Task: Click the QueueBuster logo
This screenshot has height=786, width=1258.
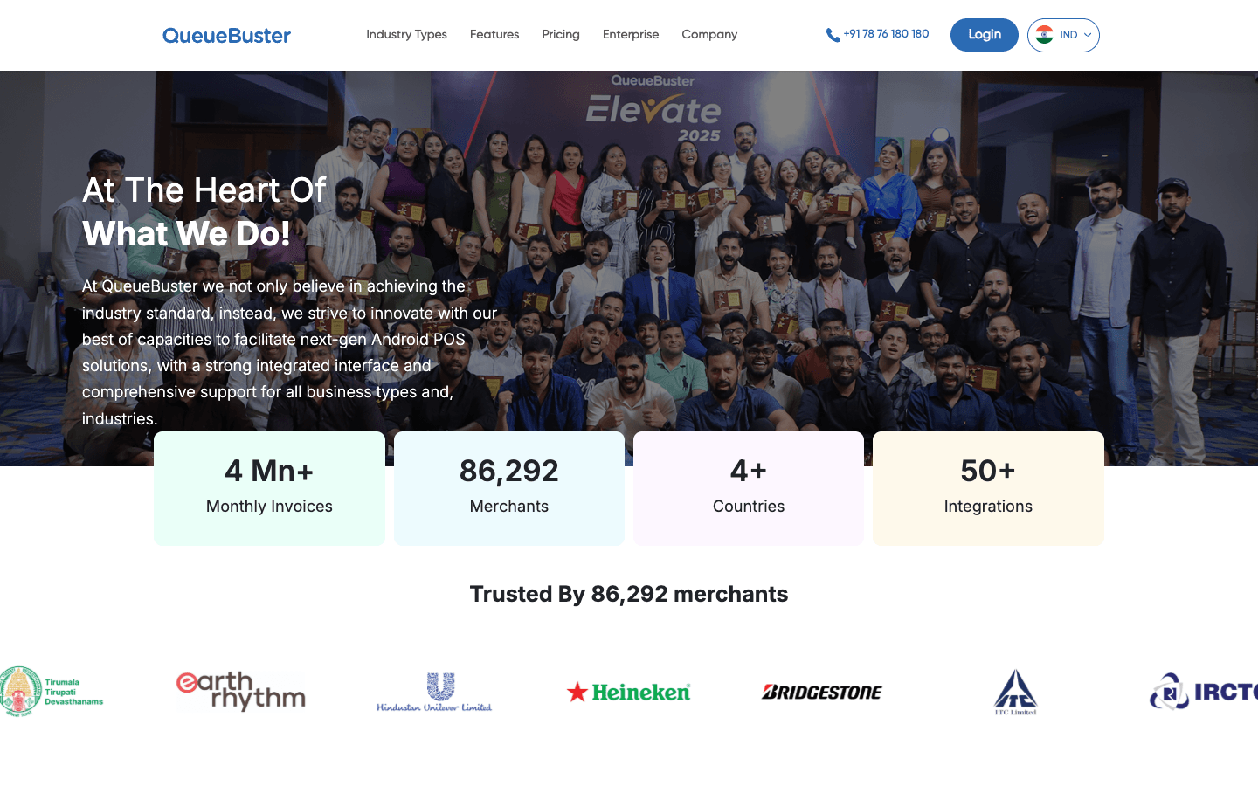Action: (226, 35)
